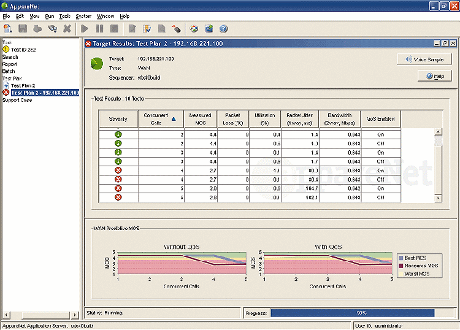Click green severity icon for 2 calls QoS On
This screenshot has height=330, width=460.
tap(118, 135)
